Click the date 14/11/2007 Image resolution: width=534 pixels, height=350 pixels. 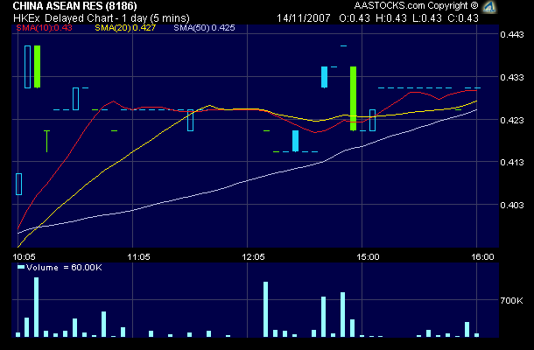click(304, 18)
